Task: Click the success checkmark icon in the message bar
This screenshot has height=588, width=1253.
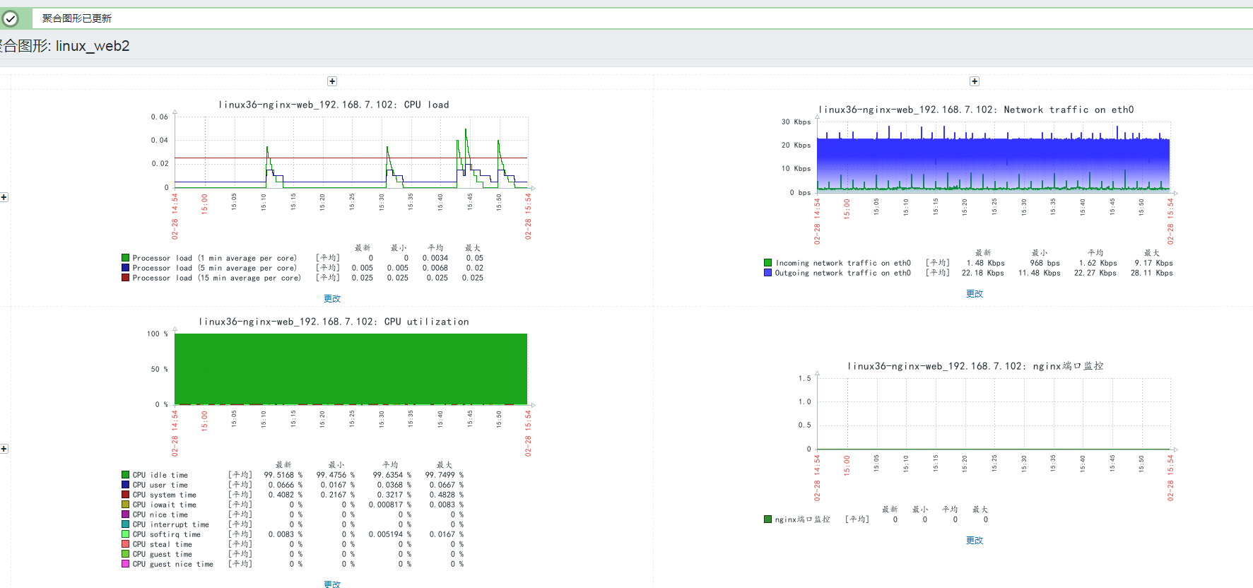Action: click(x=10, y=18)
